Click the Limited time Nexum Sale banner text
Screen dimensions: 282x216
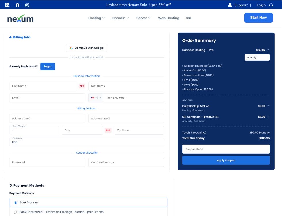138,5
